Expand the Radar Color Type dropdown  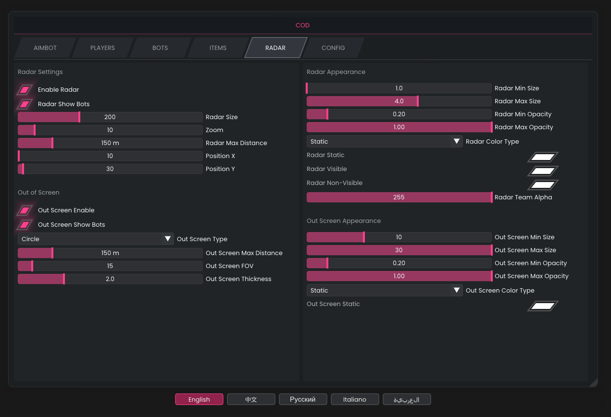point(384,142)
